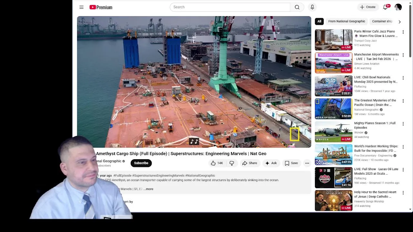Open 'National Geographic' channel under Pacific video
413x232 pixels.
pos(366,110)
